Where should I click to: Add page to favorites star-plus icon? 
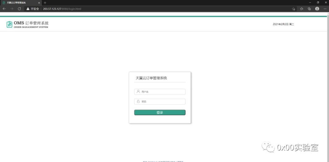pos(294,9)
